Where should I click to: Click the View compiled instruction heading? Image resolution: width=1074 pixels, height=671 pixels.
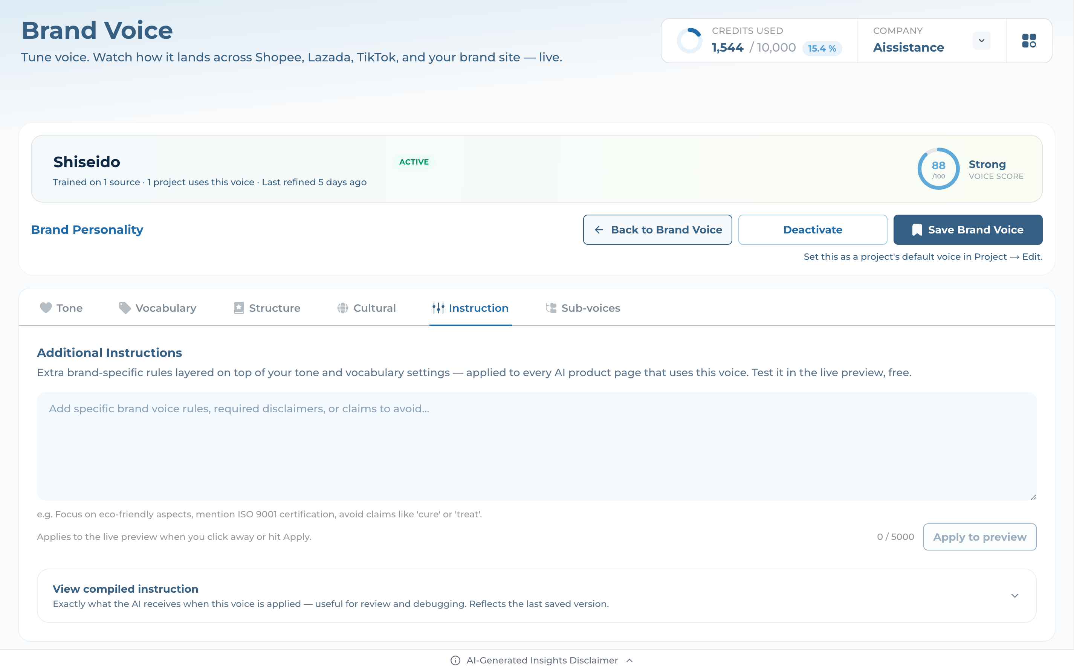126,589
